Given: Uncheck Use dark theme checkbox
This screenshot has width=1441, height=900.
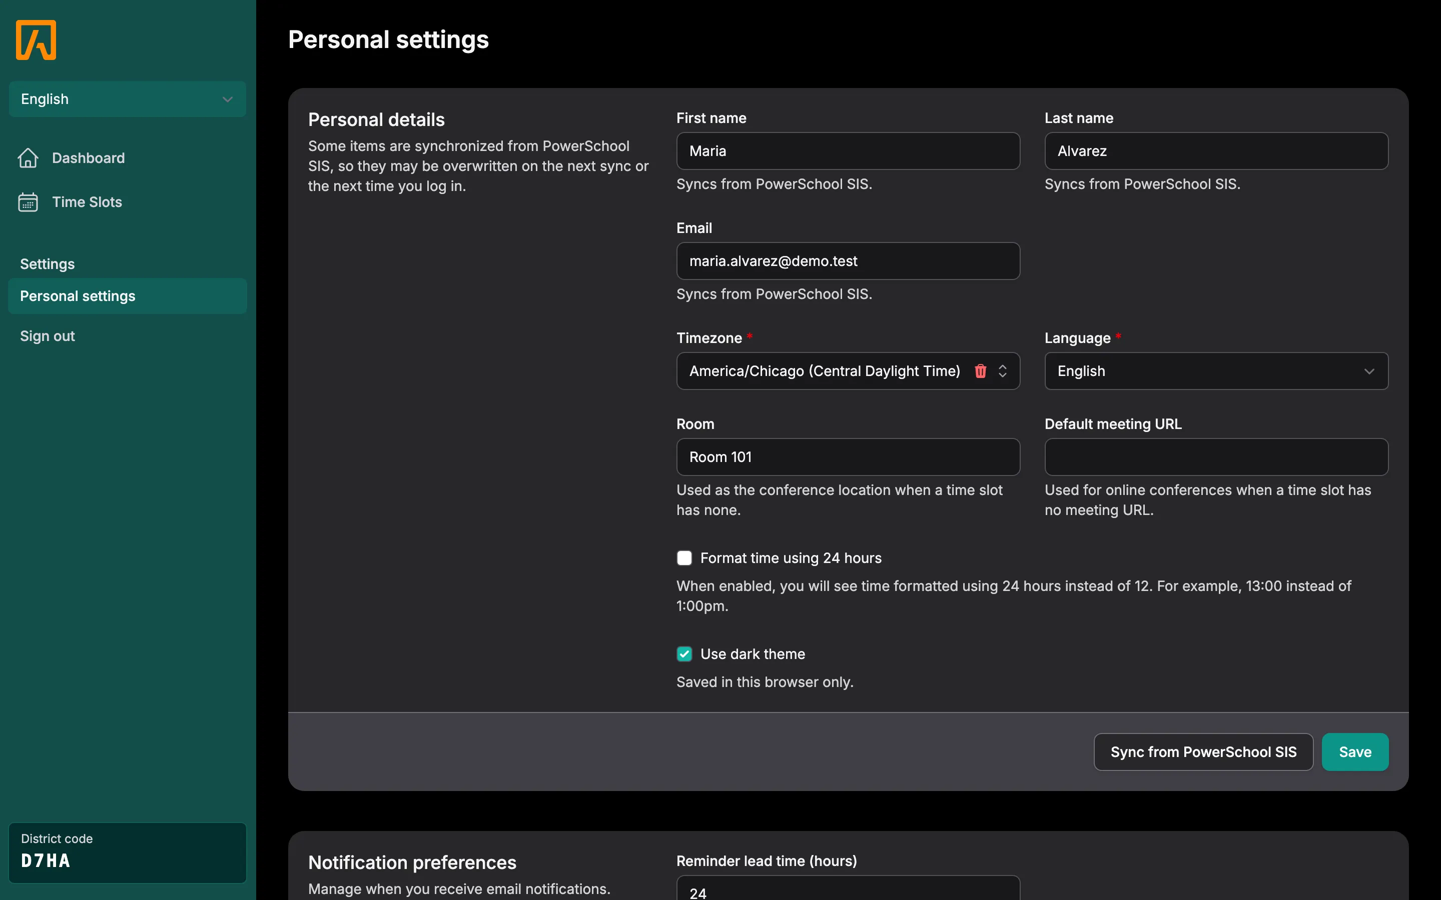Looking at the screenshot, I should coord(684,653).
